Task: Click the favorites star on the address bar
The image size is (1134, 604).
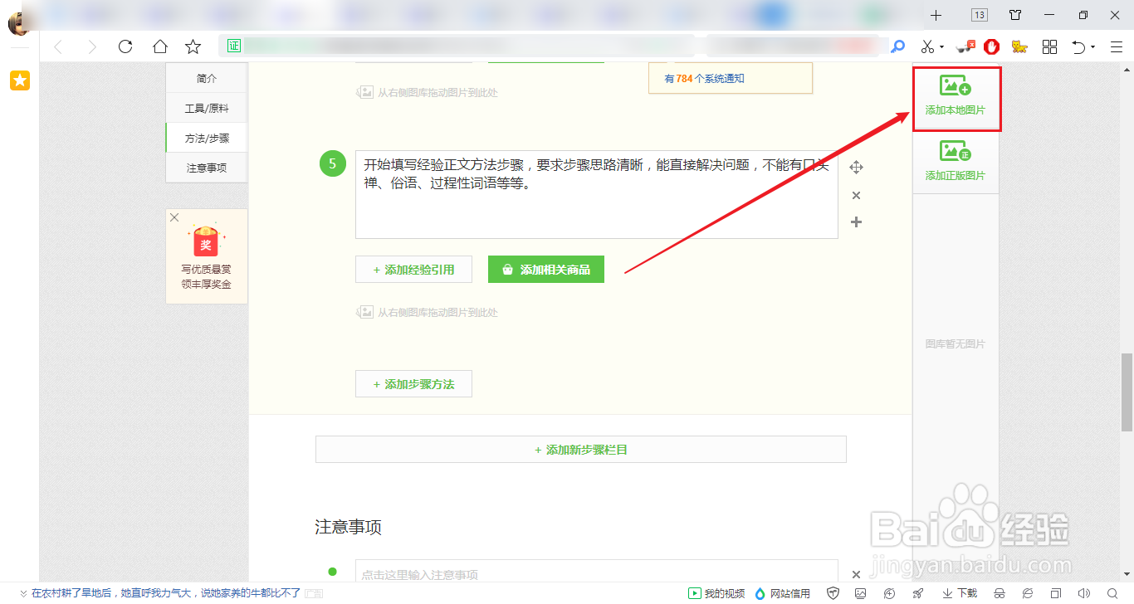Action: [x=193, y=47]
